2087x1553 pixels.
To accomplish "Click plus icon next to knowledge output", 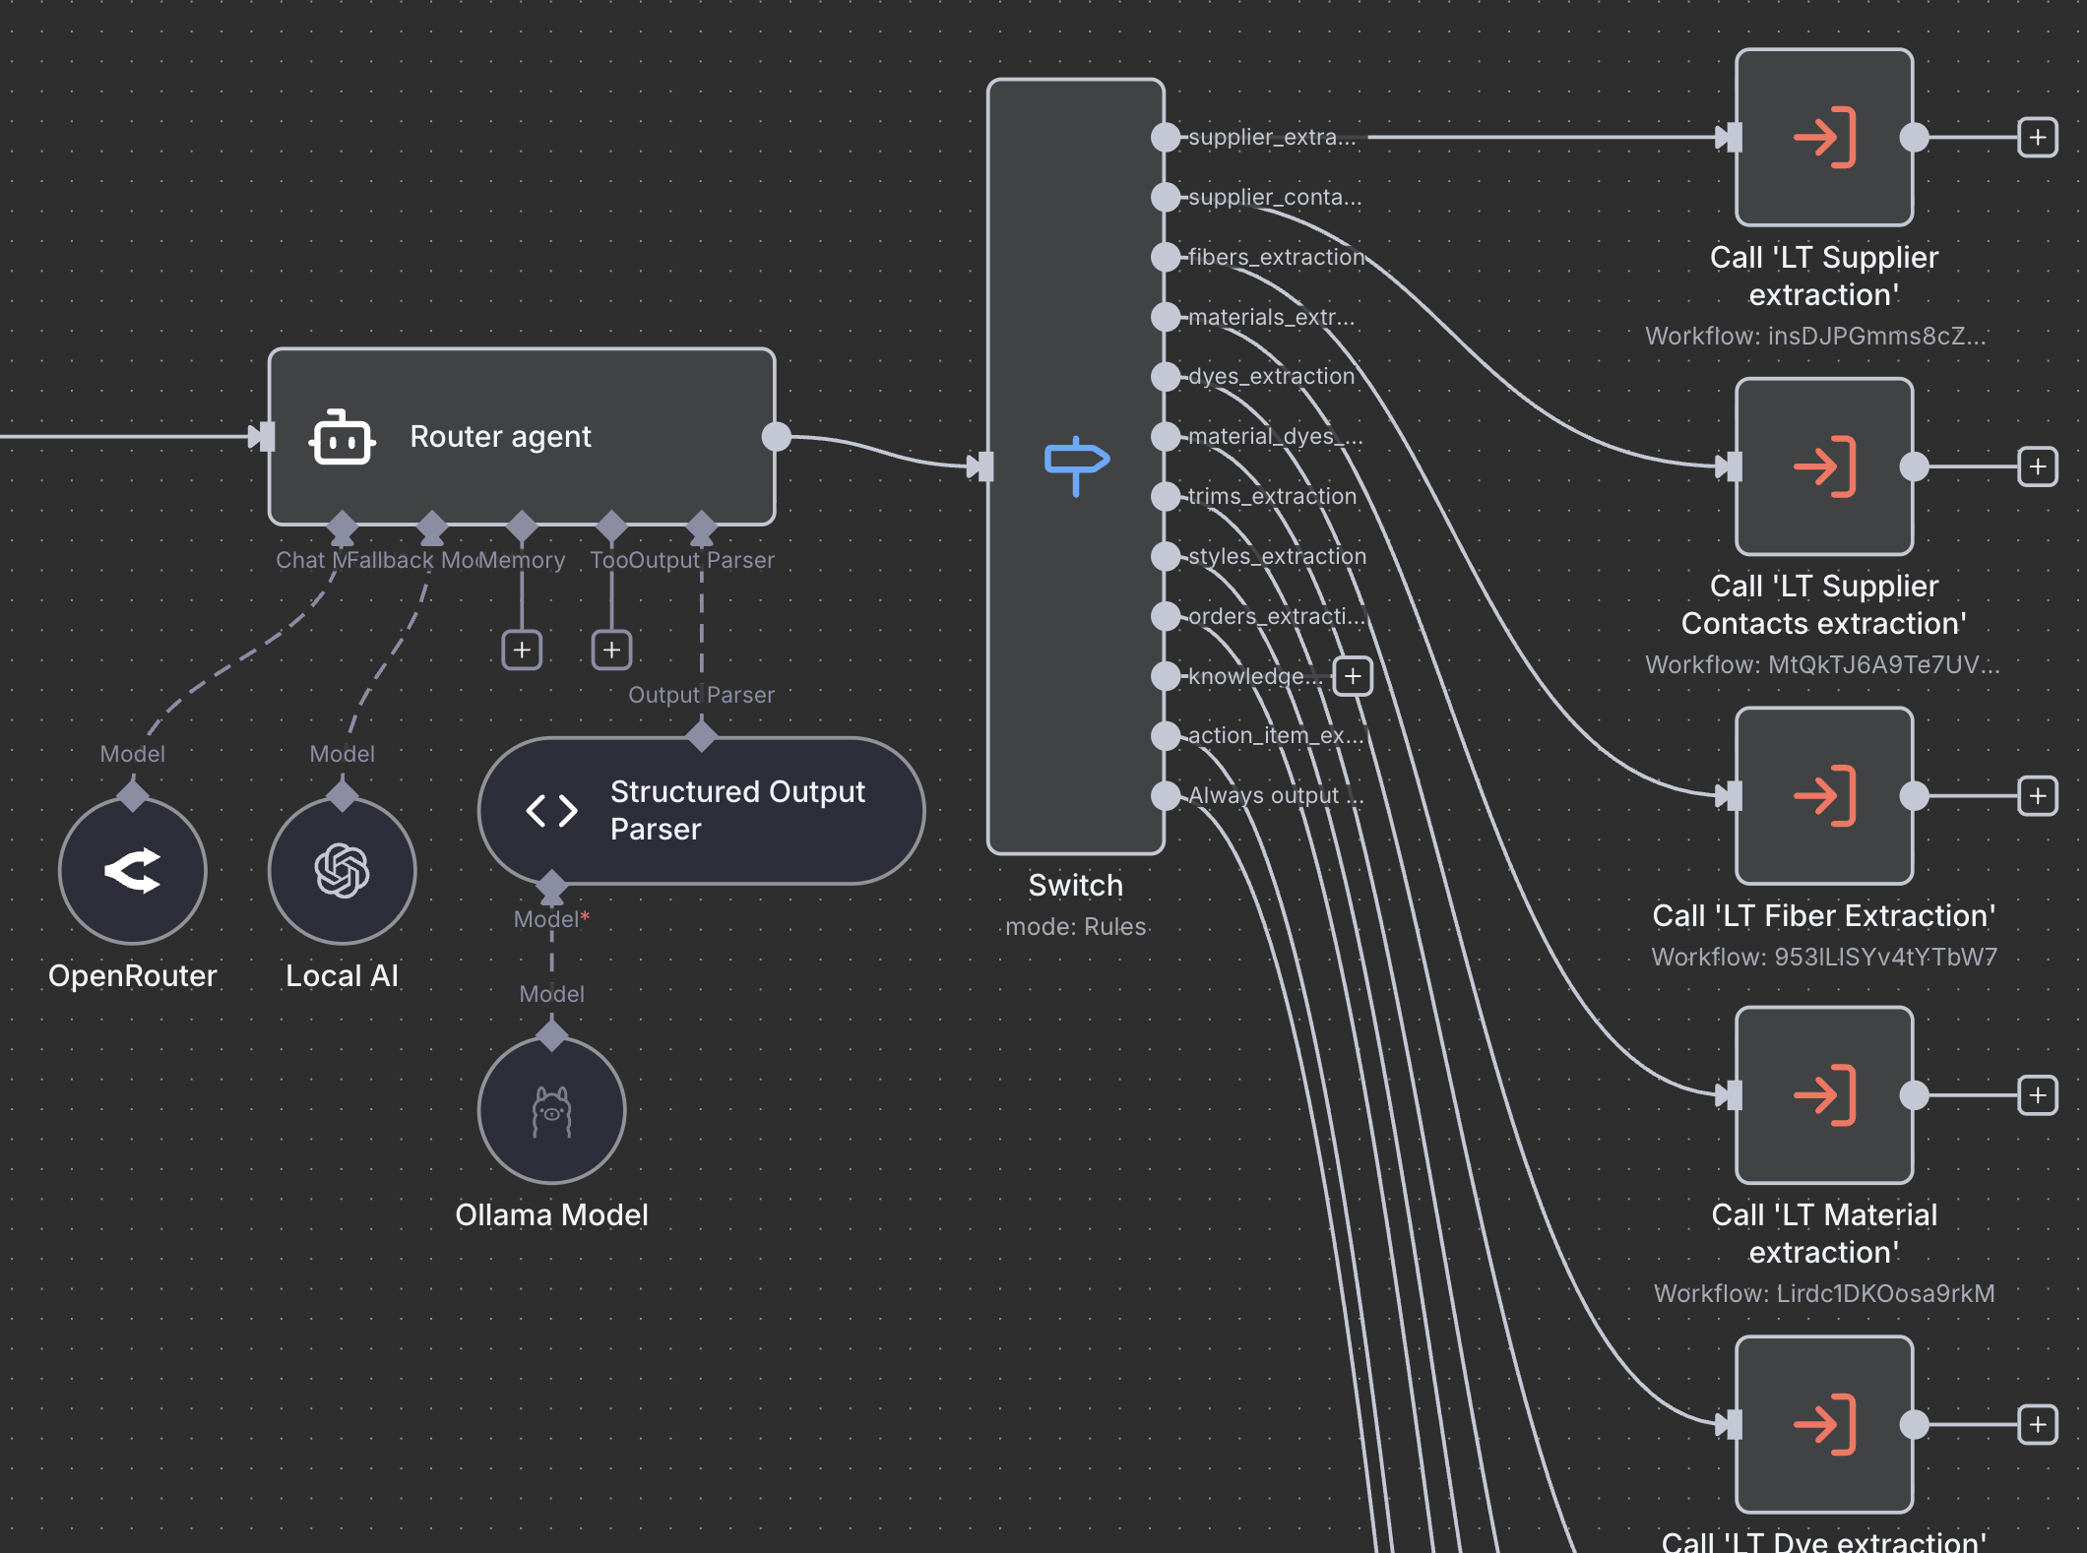I will pos(1354,676).
